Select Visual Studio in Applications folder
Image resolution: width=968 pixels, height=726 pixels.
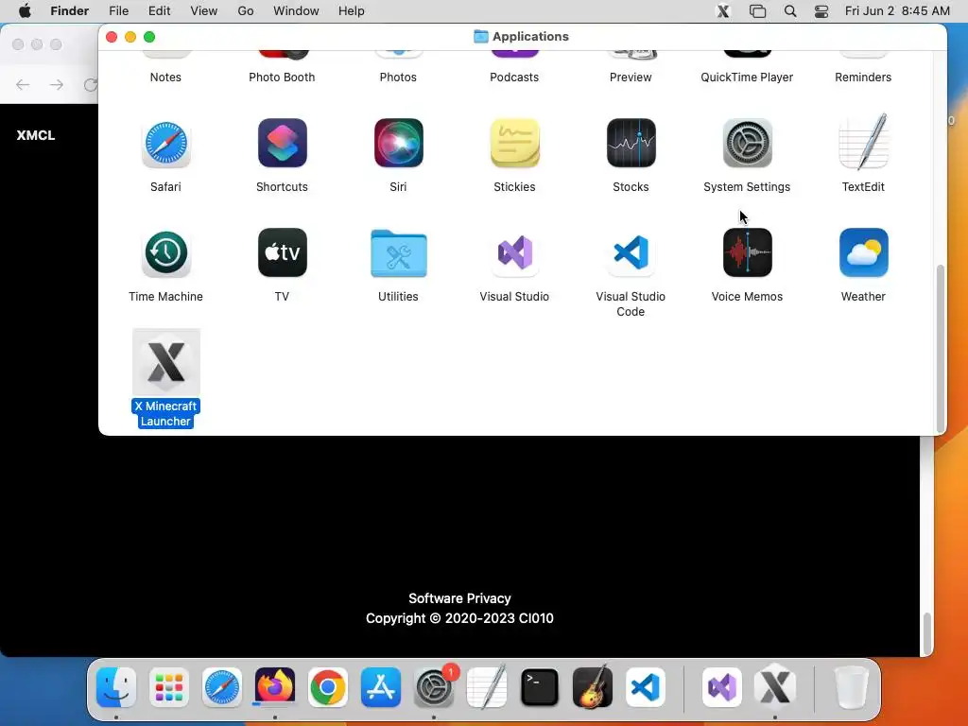pyautogui.click(x=514, y=253)
